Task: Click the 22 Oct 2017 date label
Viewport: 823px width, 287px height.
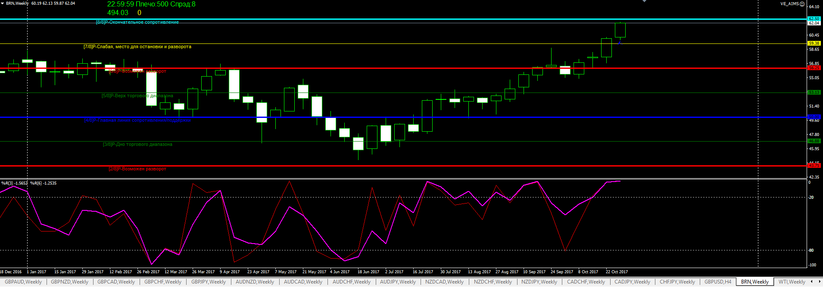Action: [617, 272]
